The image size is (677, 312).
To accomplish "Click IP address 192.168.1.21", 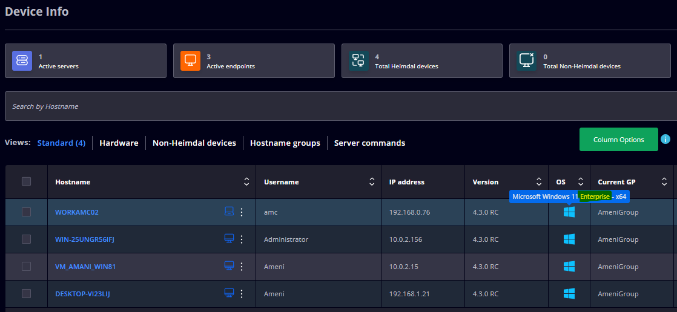I will coord(409,294).
